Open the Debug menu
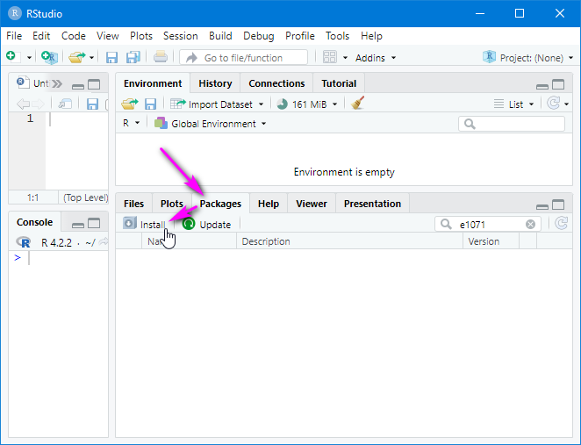Screen dimensions: 581x445 [259, 36]
